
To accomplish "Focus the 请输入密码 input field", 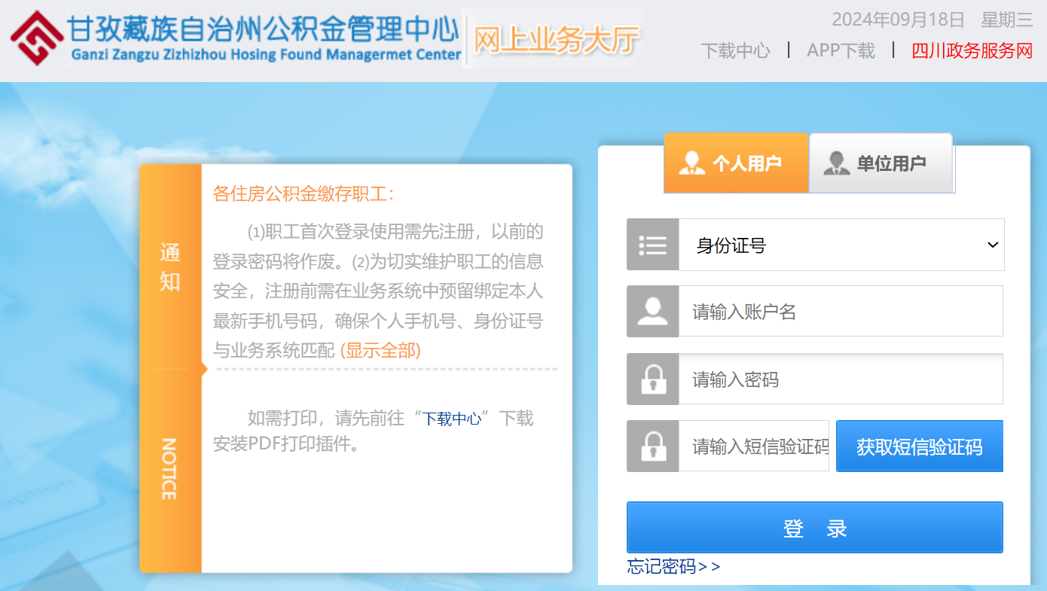I will point(841,379).
